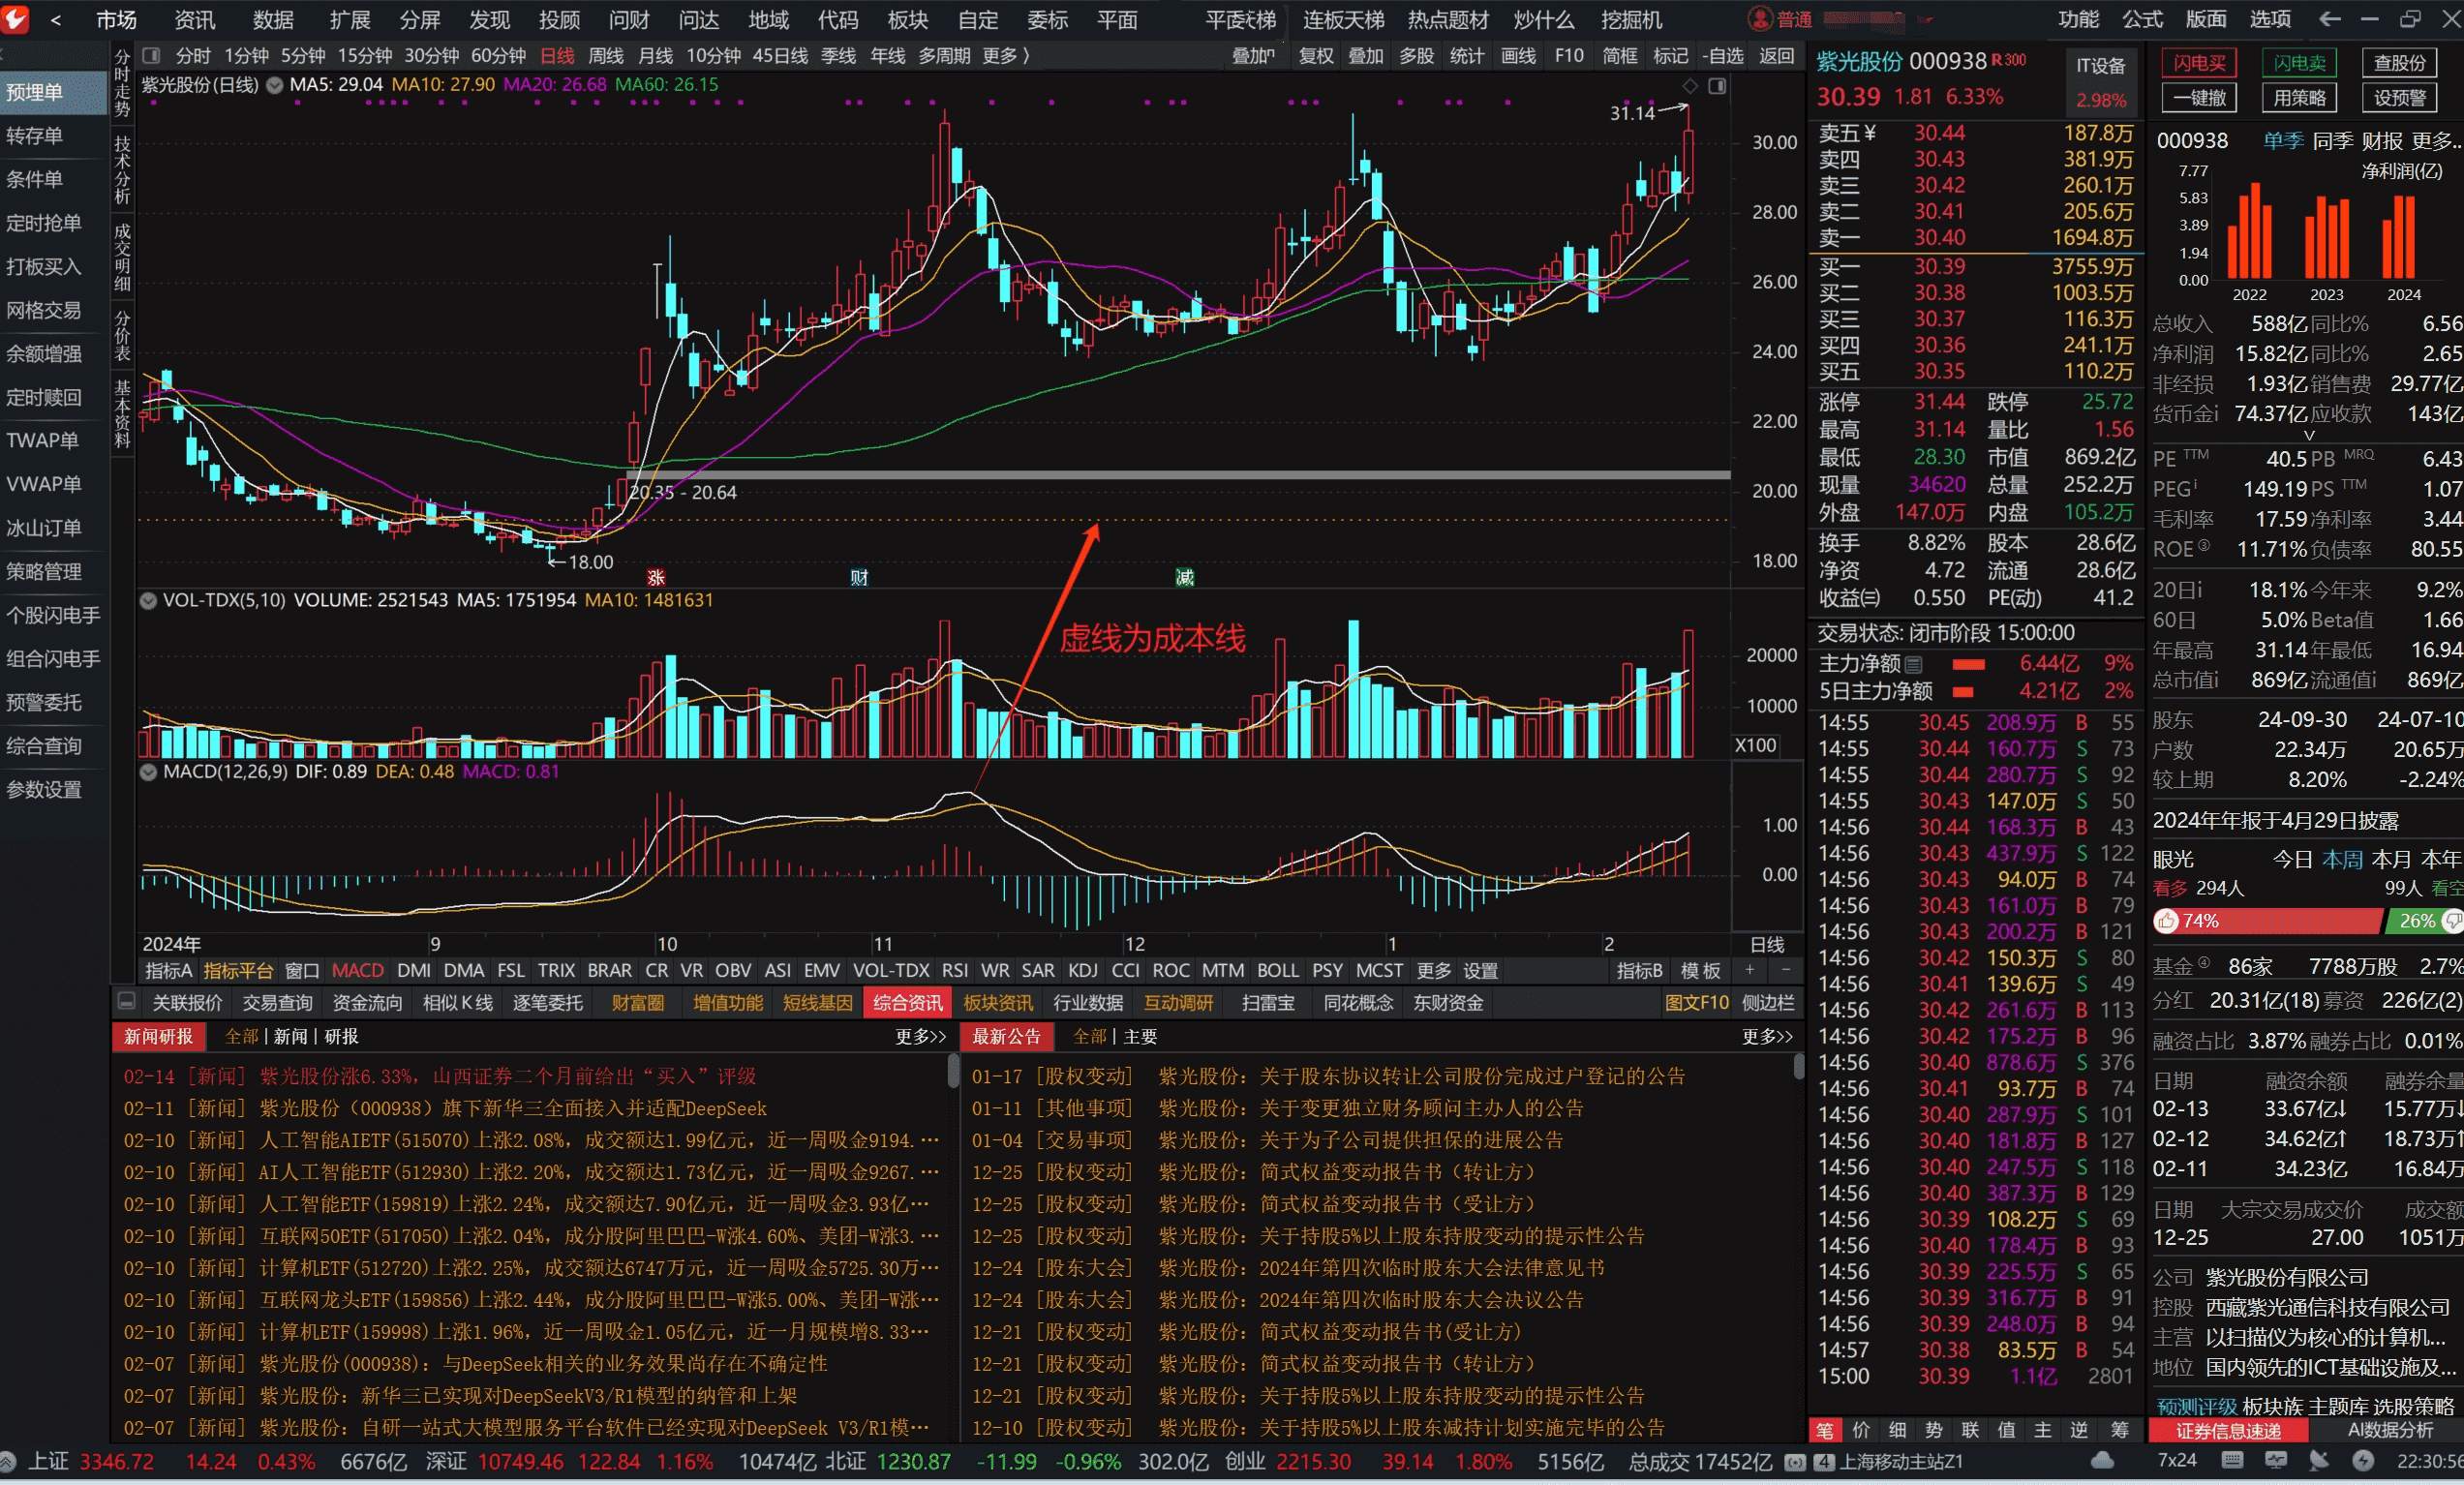Viewport: 2464px width, 1485px height.
Task: Expand the MACD indicator dropdown arrow
Action: [x=148, y=772]
